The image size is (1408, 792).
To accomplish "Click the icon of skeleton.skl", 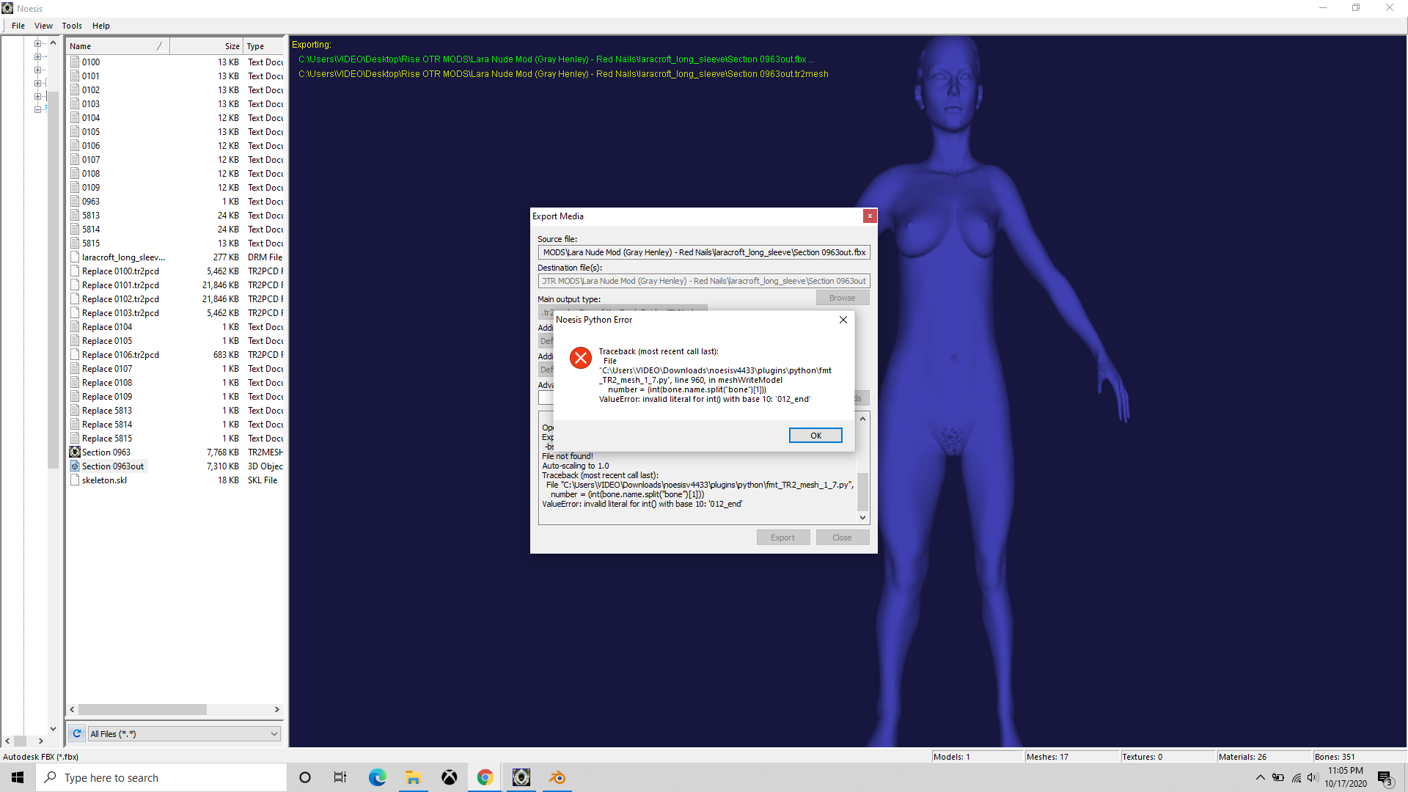I will point(75,480).
